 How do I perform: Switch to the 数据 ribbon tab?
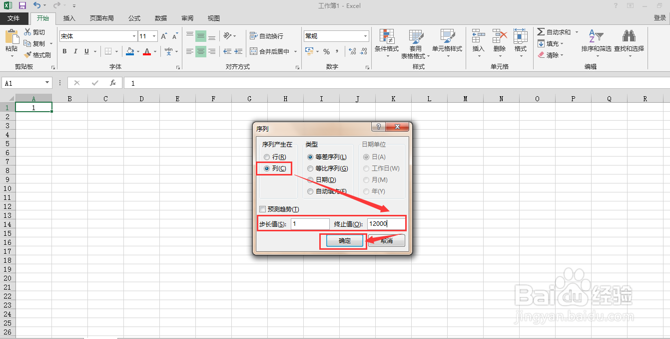click(160, 18)
